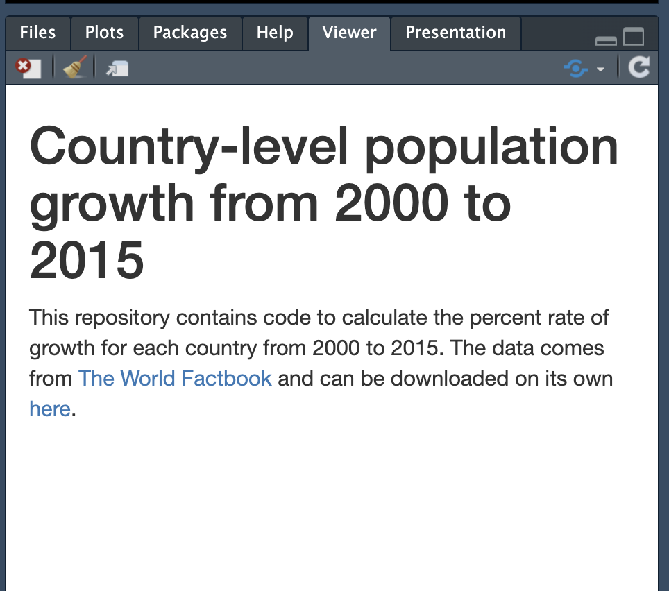
Task: Minimize the Viewer pane
Action: click(606, 40)
